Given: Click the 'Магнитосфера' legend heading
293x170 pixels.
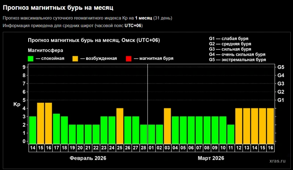Looking at the screenshot, I should (x=46, y=50).
